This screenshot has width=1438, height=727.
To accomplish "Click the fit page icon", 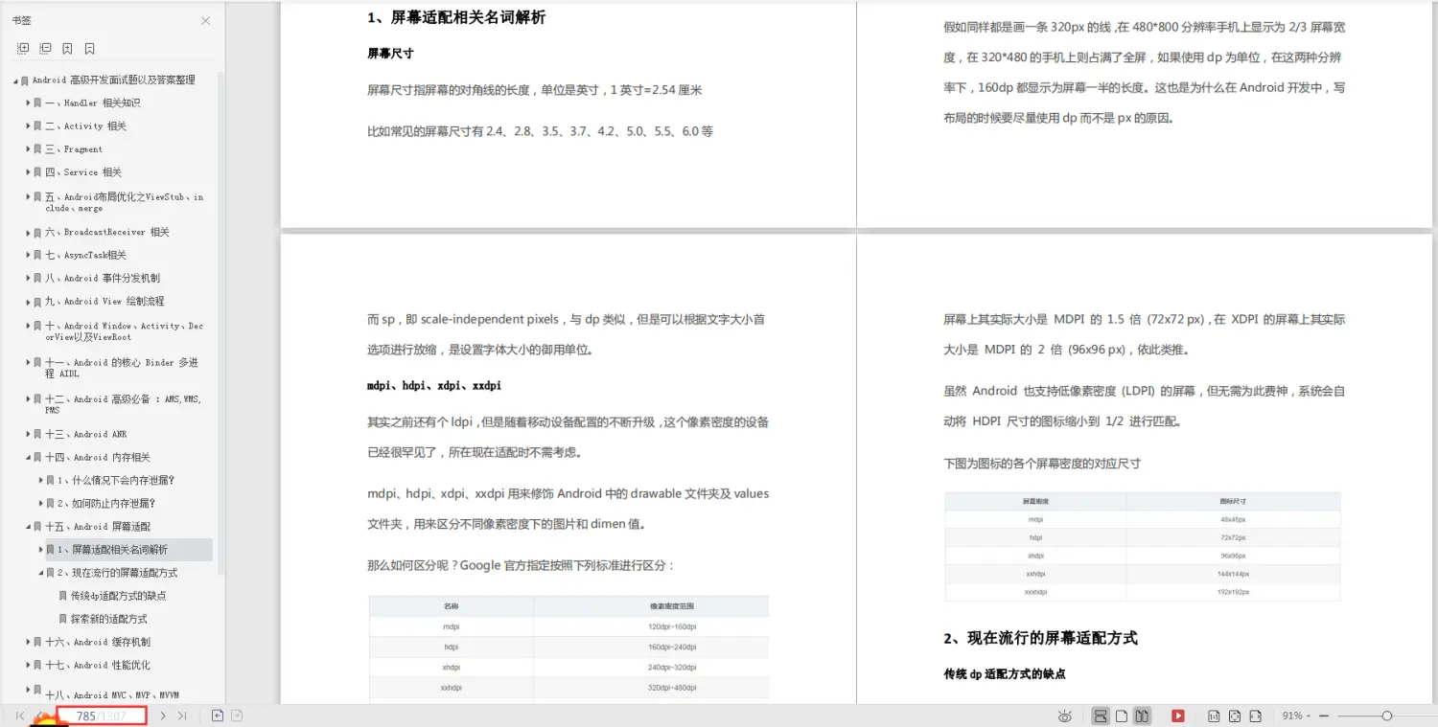I will click(1235, 716).
